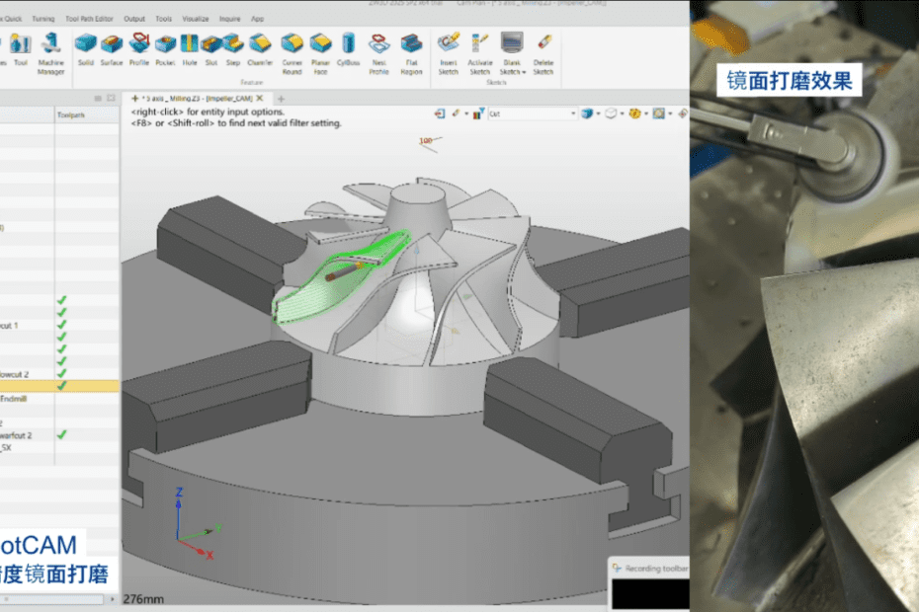The image size is (919, 612).
Task: Open the Visualize menu
Action: click(196, 19)
